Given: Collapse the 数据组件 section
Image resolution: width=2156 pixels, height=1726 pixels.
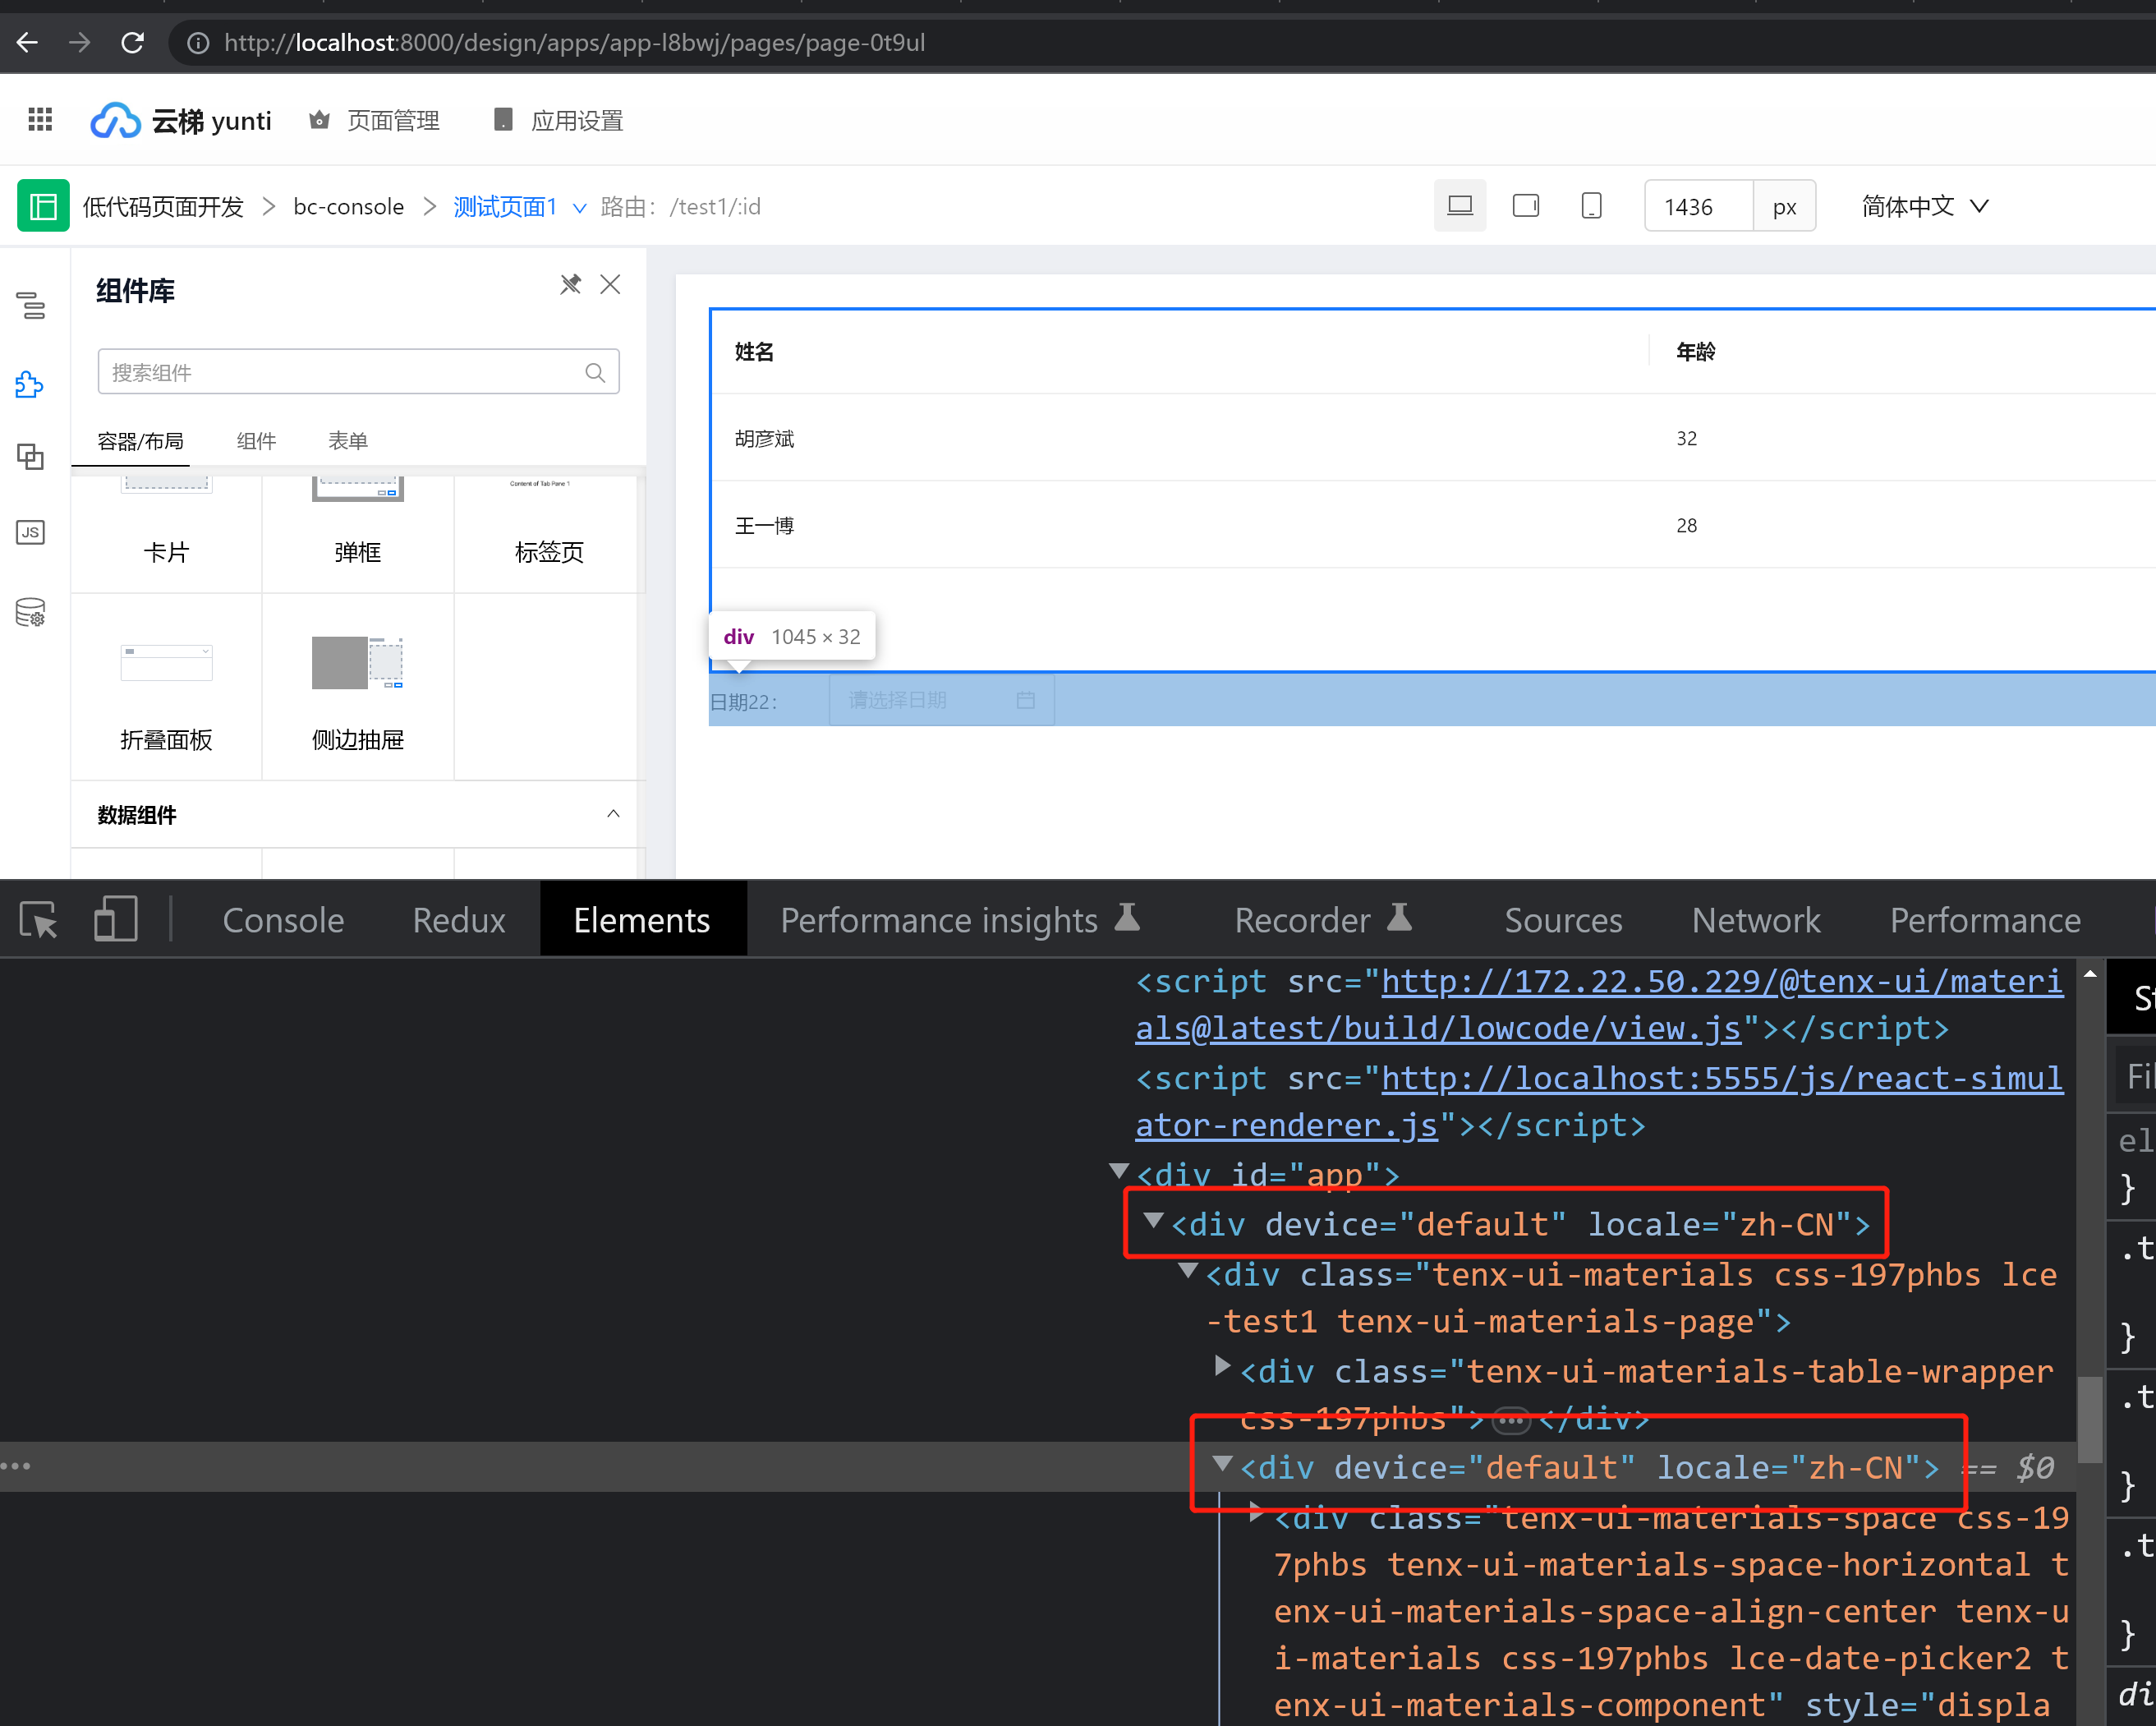Looking at the screenshot, I should tap(613, 814).
